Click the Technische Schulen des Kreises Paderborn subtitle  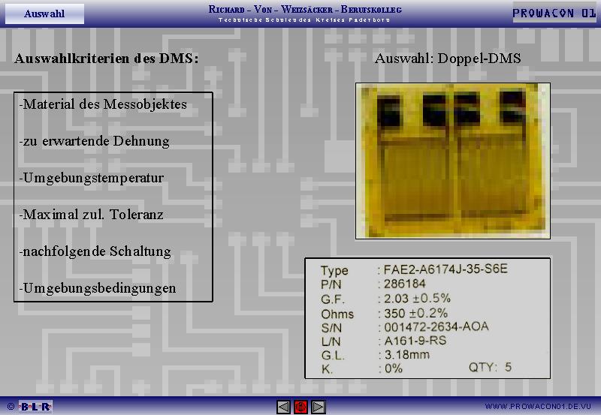(304, 20)
